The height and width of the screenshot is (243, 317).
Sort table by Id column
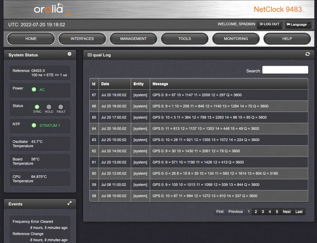(94, 84)
